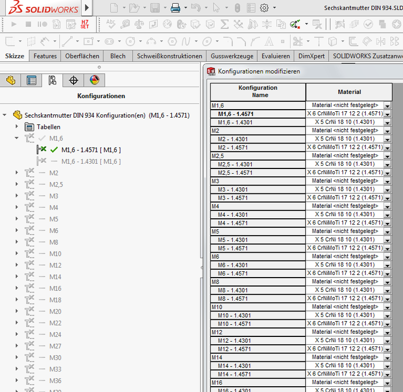
Task: Click the Play macro icon
Action: [x=14, y=24]
